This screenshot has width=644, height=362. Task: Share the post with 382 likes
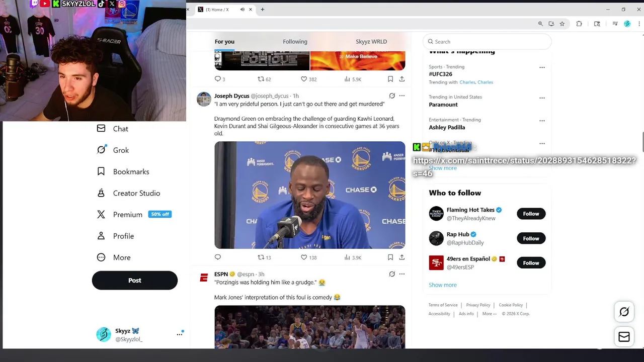(402, 79)
